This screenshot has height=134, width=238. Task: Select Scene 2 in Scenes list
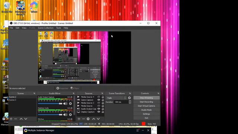[22, 97]
